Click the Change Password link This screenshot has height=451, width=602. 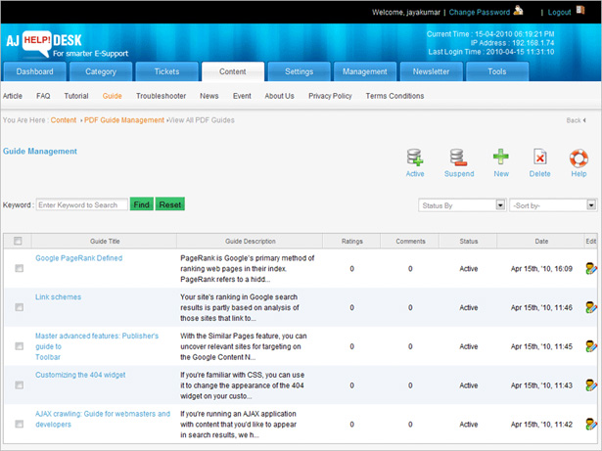pyautogui.click(x=480, y=13)
